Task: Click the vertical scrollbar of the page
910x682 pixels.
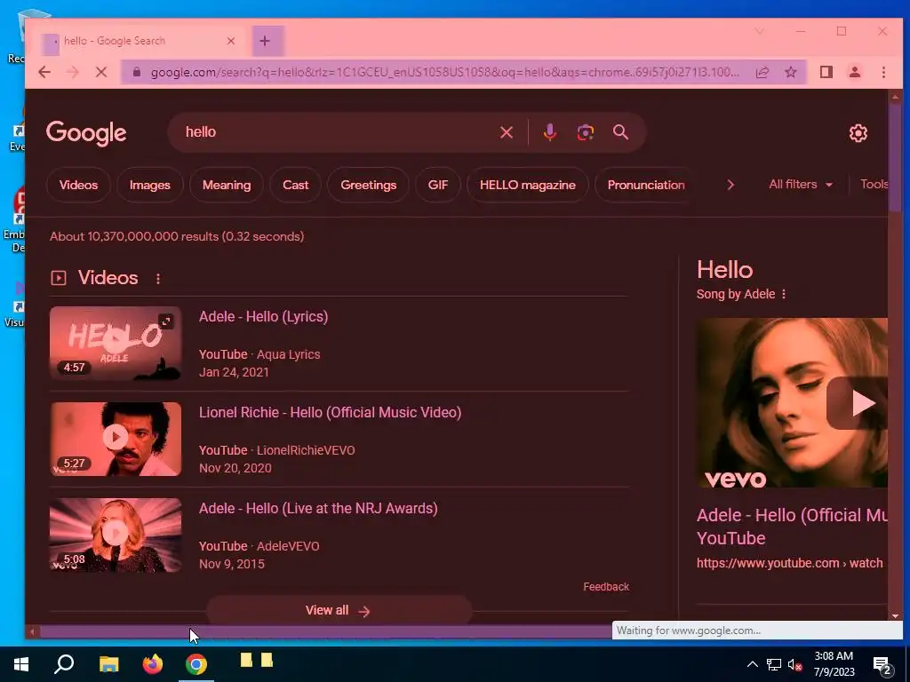Action: pyautogui.click(x=894, y=156)
